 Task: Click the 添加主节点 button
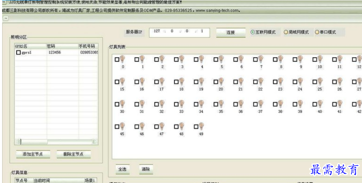coord(33,154)
